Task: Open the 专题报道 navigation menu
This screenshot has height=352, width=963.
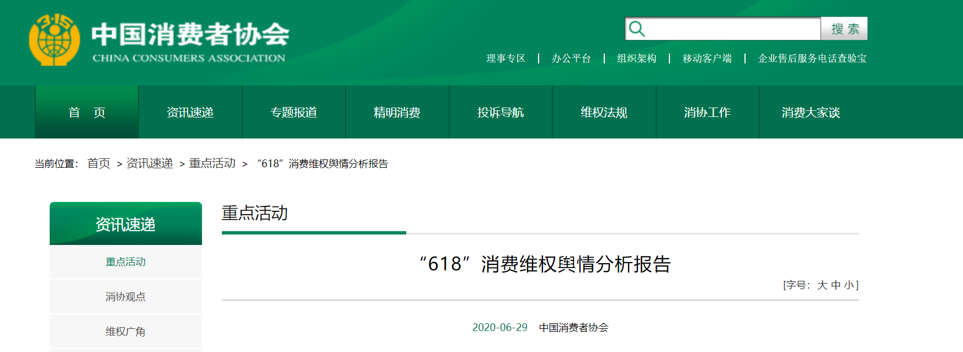Action: tap(294, 113)
